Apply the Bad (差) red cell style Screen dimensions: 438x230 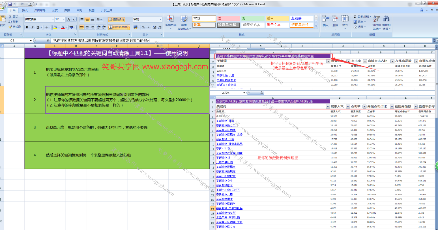pos(228,18)
